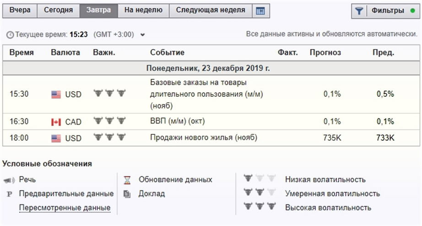Click the funnel filter icon
This screenshot has height=226, width=422.
click(359, 11)
